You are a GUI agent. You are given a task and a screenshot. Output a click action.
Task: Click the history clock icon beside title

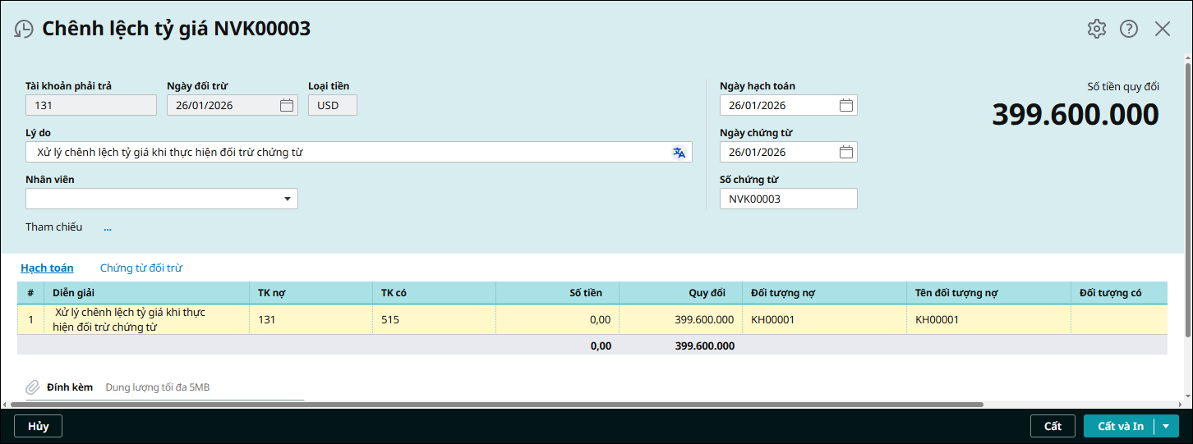click(24, 30)
